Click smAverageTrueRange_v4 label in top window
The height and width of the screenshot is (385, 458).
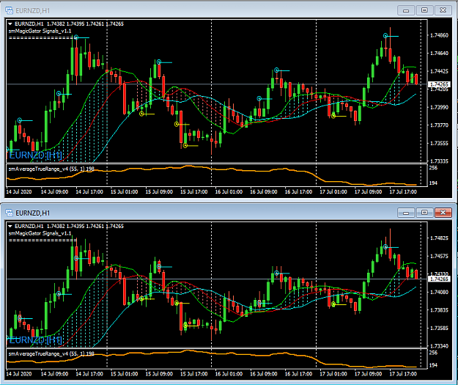coord(51,169)
